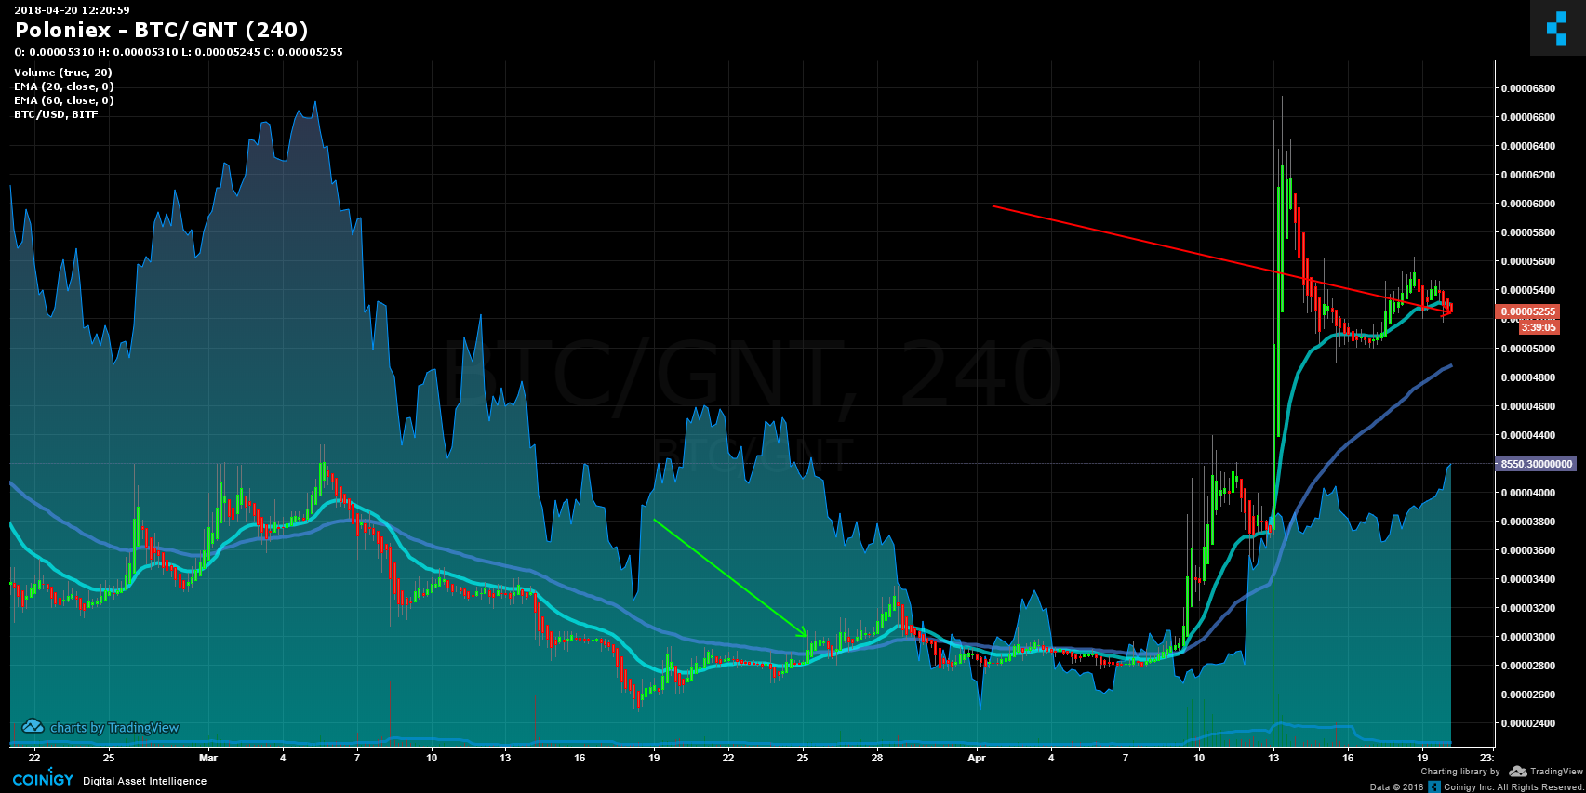Click the 0.00006000 price axis label

coord(1527,204)
